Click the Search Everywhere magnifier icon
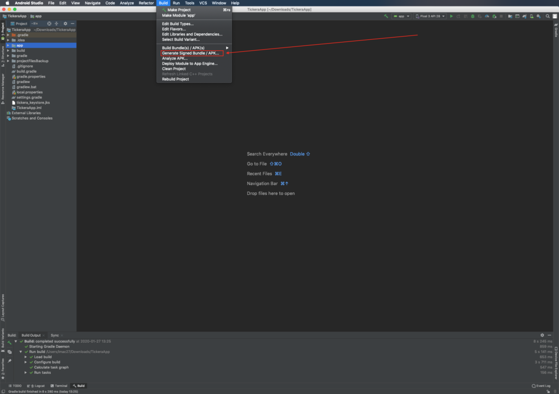This screenshot has width=559, height=394. [548, 16]
